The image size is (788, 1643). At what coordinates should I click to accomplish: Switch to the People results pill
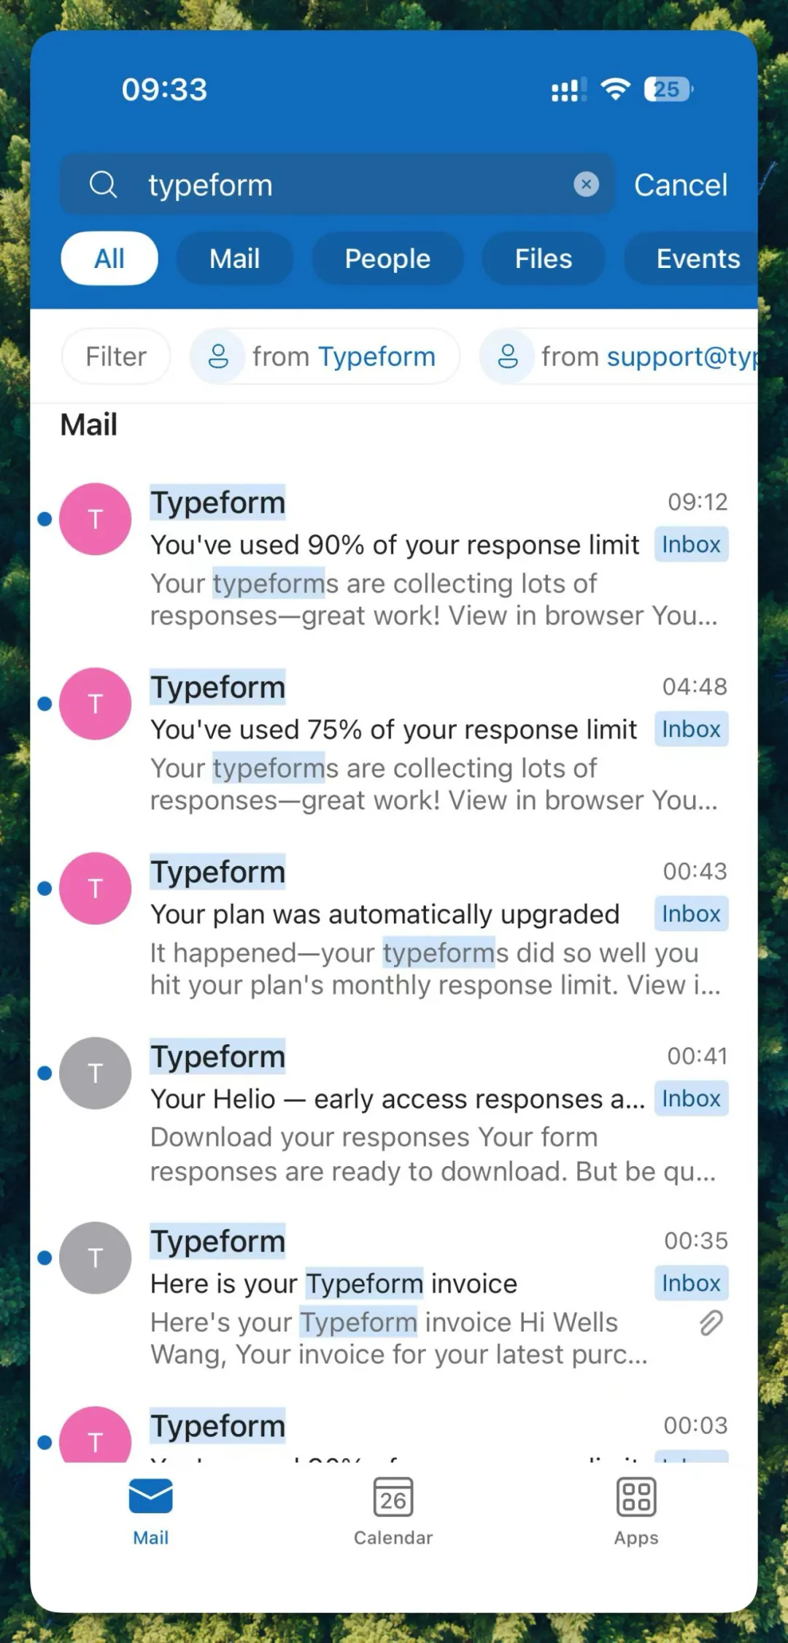387,258
